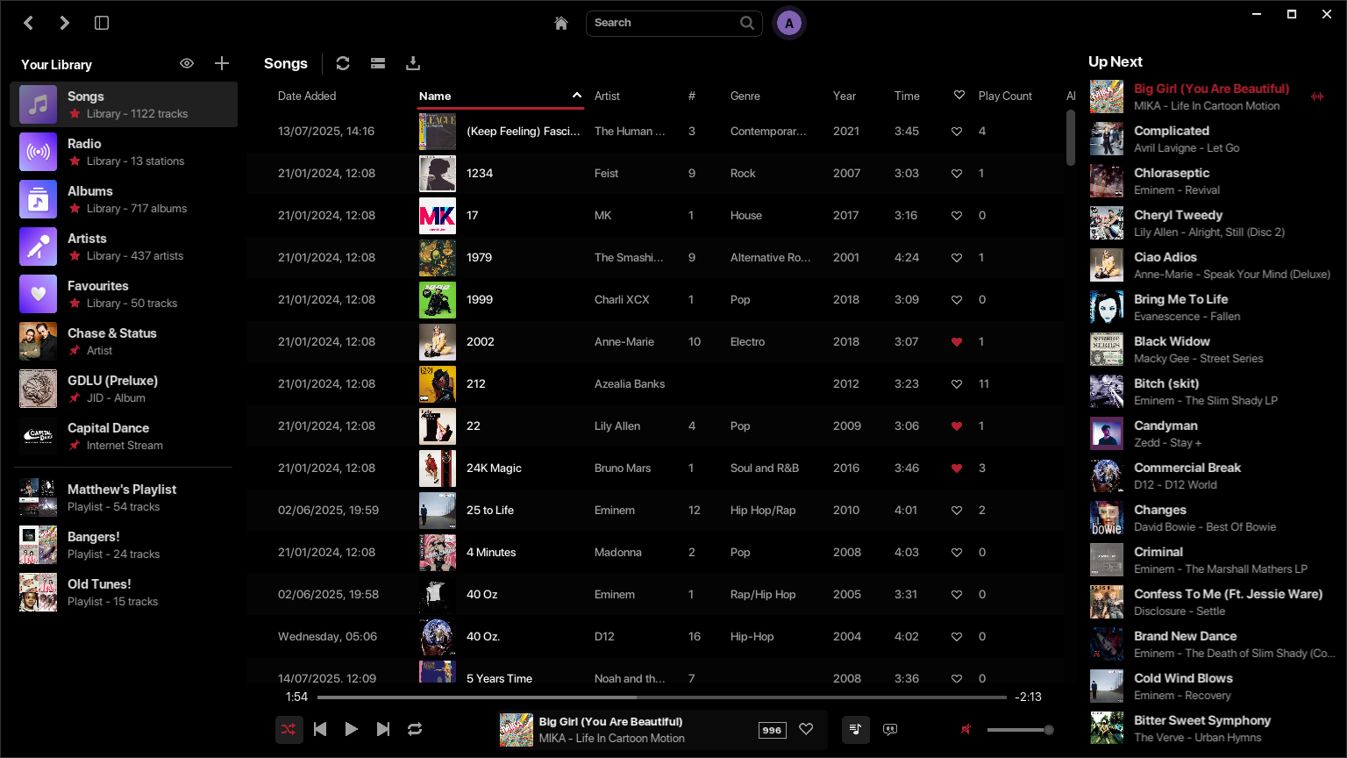Open the play queue panel icon
The image size is (1347, 758).
tap(856, 729)
